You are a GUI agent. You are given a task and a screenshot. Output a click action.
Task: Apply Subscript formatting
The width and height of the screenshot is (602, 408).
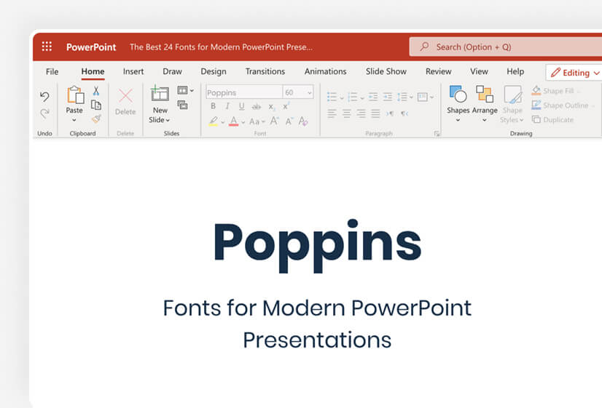[271, 106]
